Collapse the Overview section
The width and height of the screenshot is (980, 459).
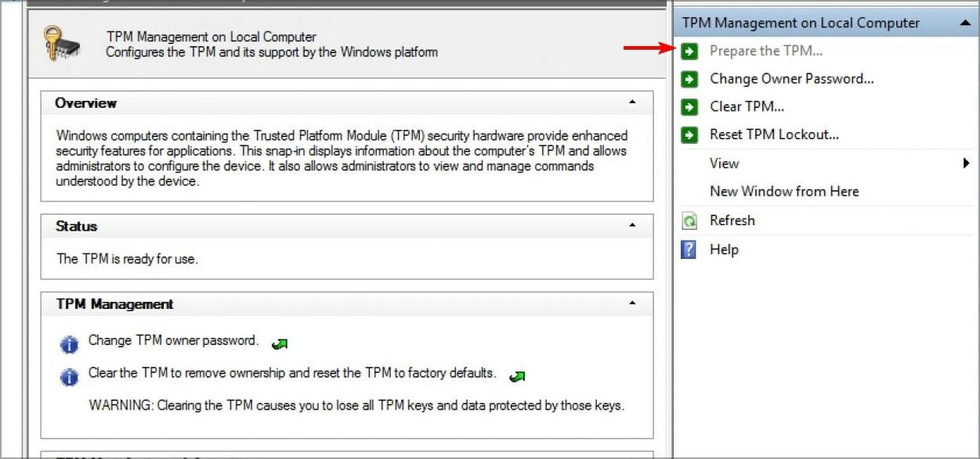(x=632, y=103)
